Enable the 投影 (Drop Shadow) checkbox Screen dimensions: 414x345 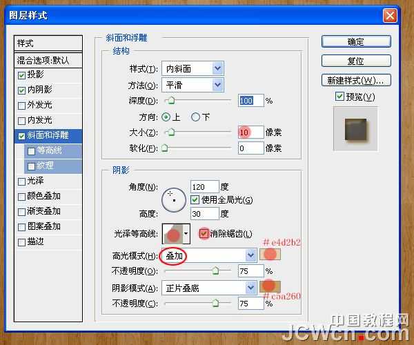[x=21, y=75]
